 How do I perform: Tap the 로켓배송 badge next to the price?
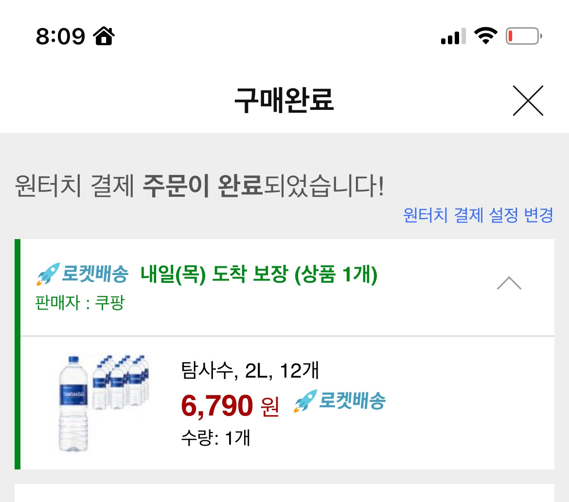pyautogui.click(x=339, y=401)
